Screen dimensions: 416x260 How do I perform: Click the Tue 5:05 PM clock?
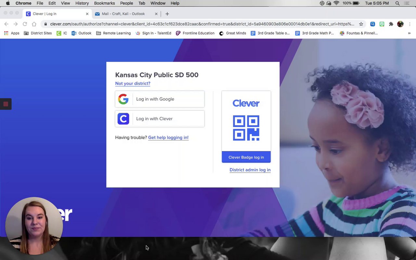pos(377,3)
